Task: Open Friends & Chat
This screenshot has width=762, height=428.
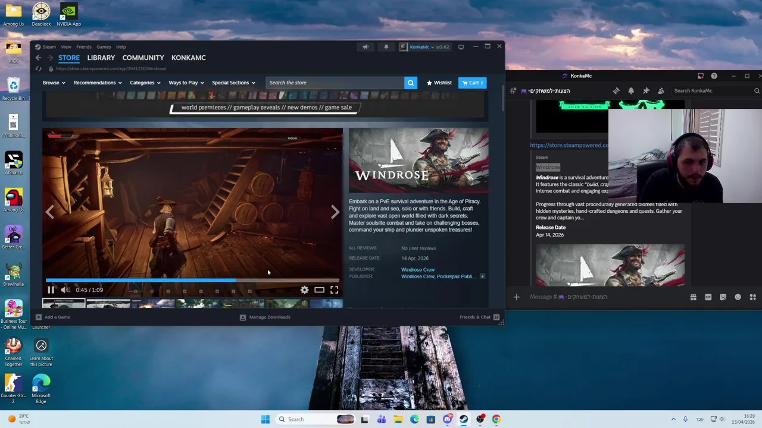Action: 480,317
